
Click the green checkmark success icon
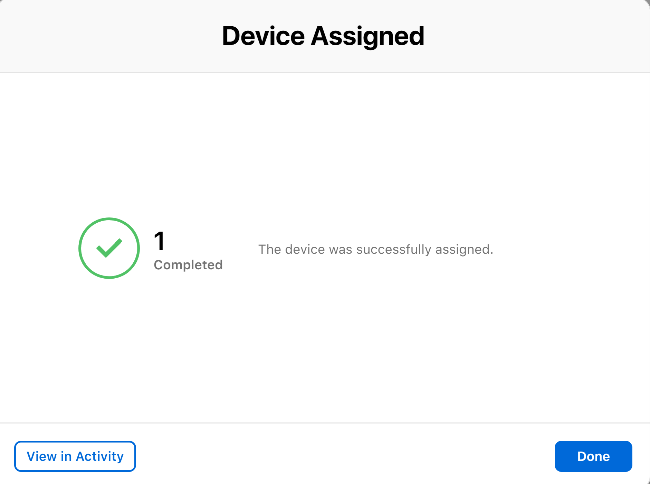click(x=109, y=248)
